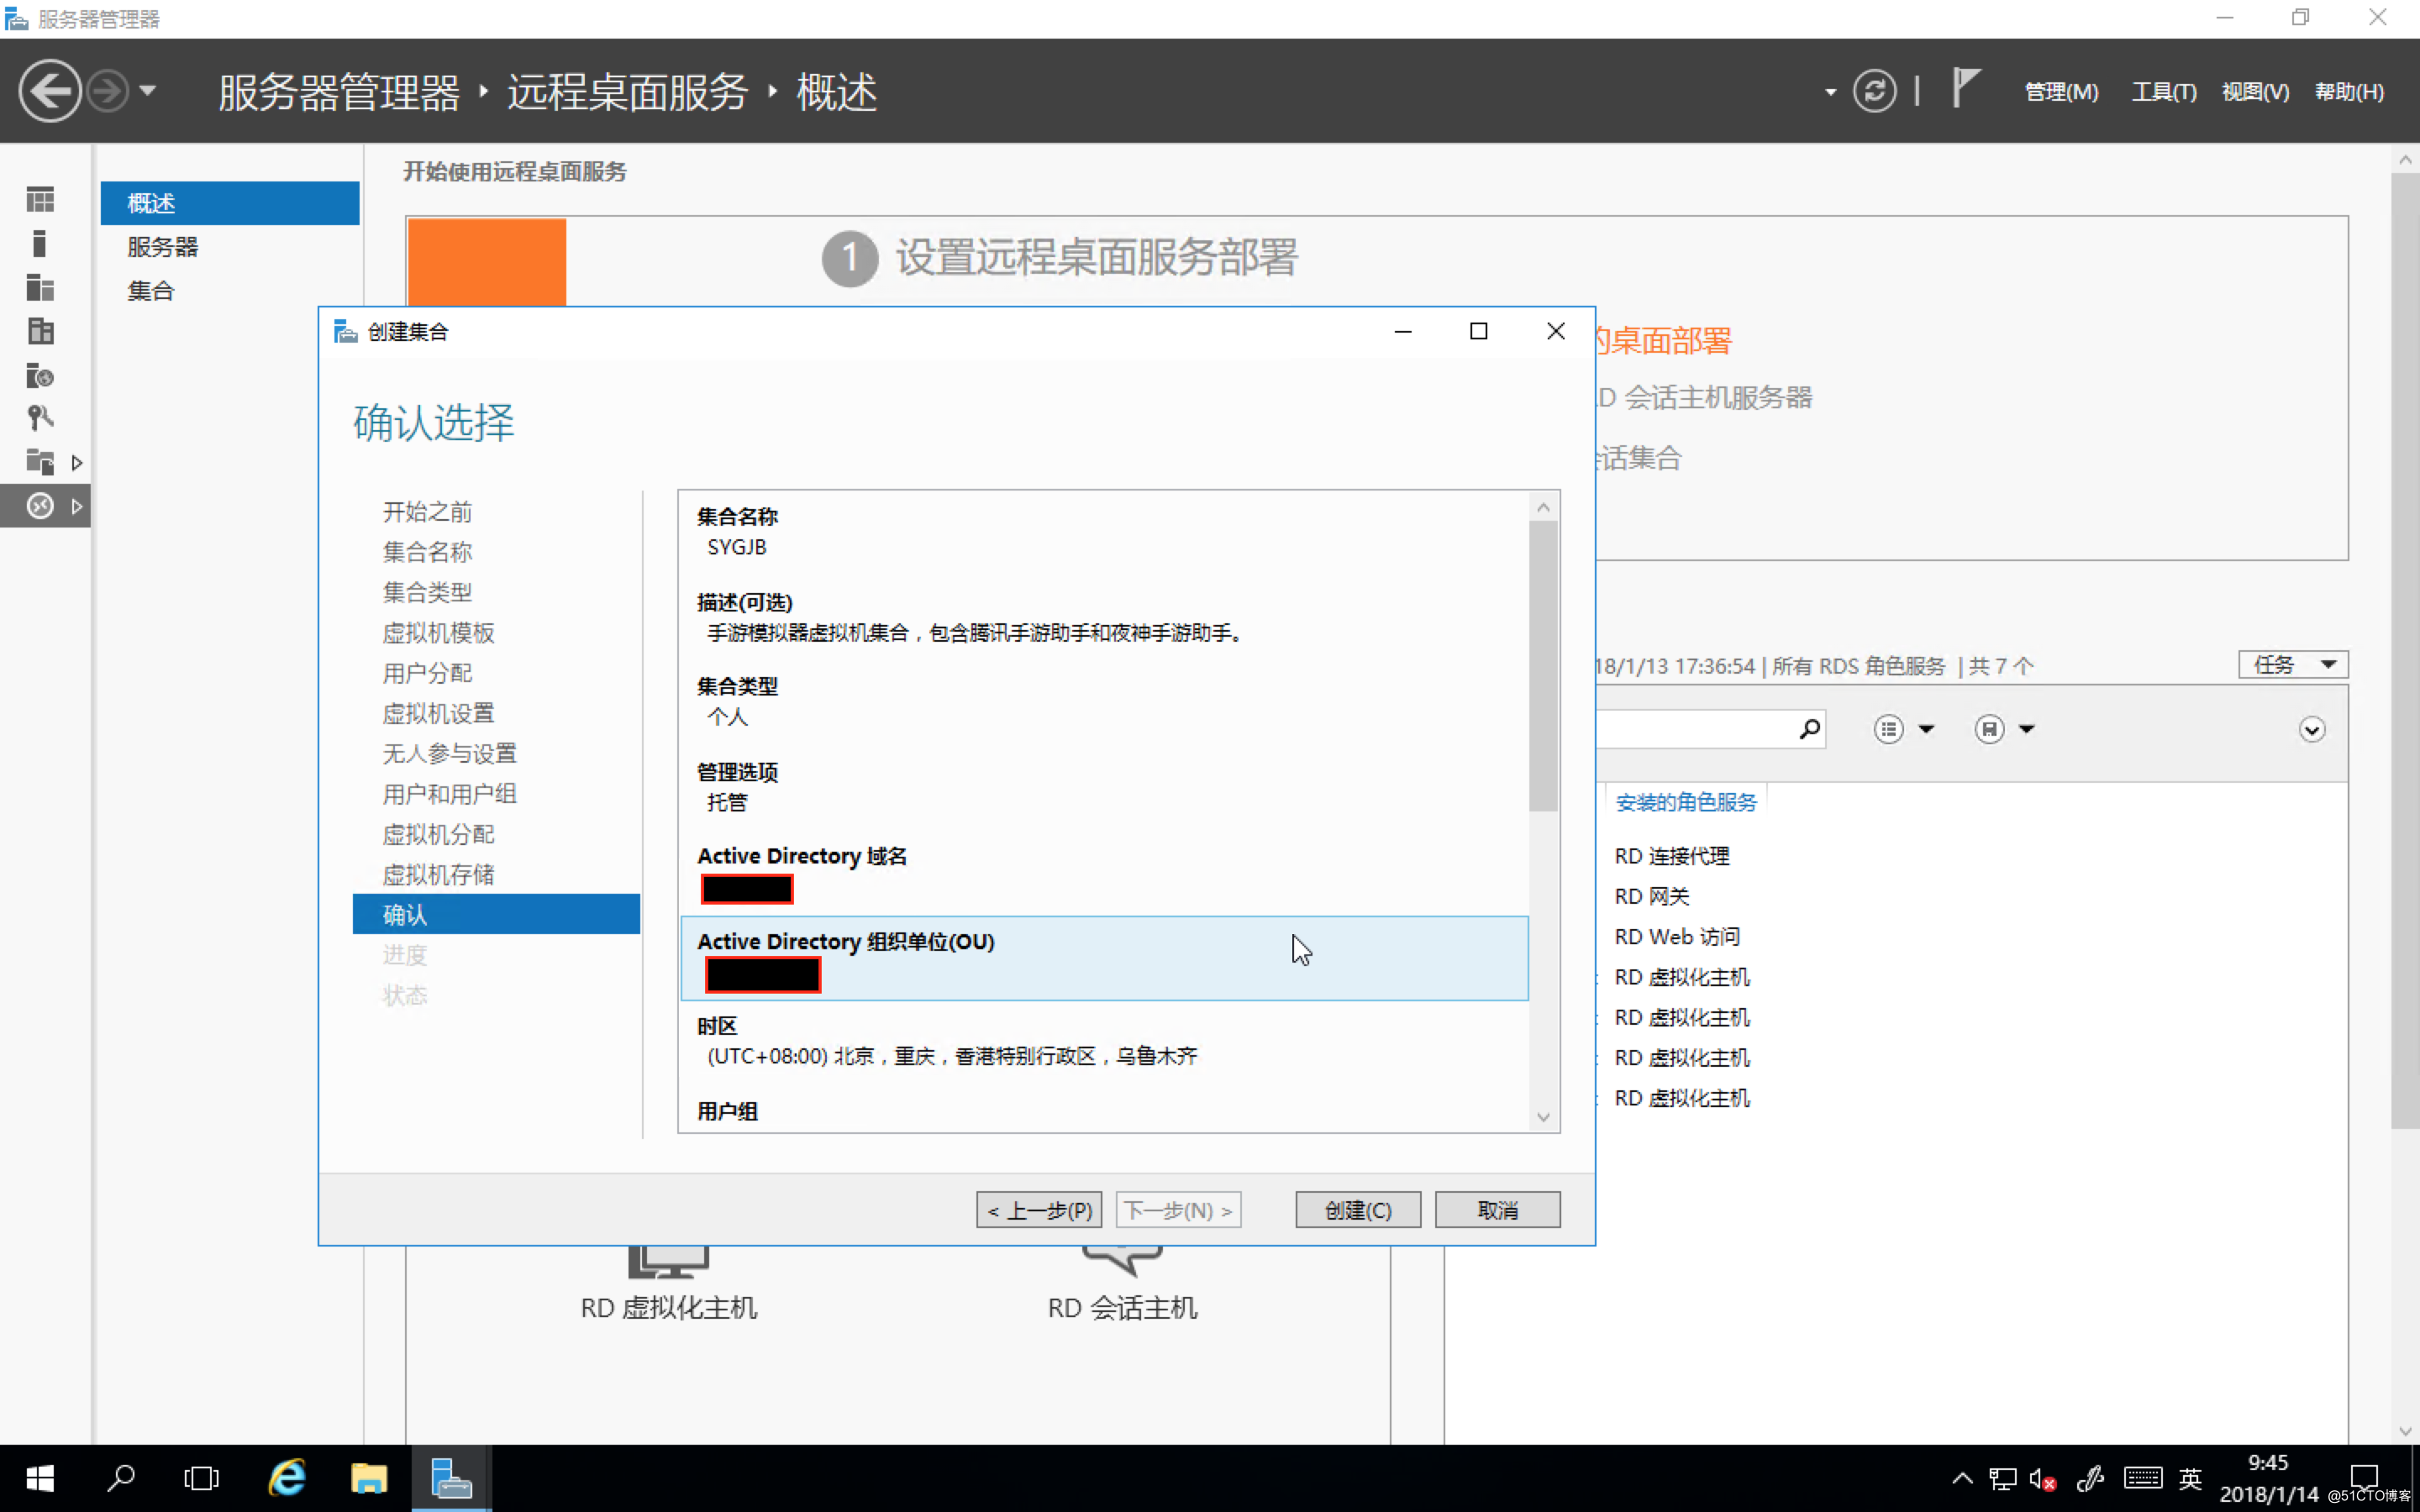Screen dimensions: 2420x1512
Task: Open the 任务 dropdown
Action: point(2292,665)
